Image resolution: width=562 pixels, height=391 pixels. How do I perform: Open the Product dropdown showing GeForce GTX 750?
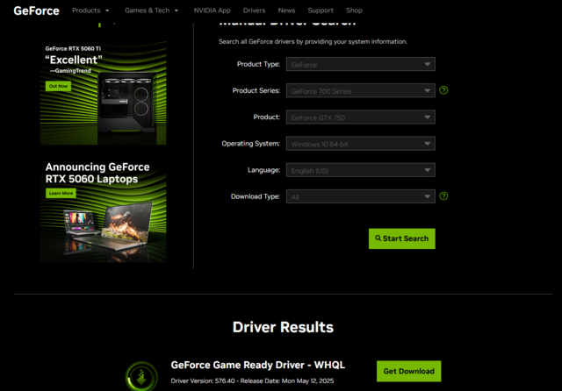coord(360,117)
